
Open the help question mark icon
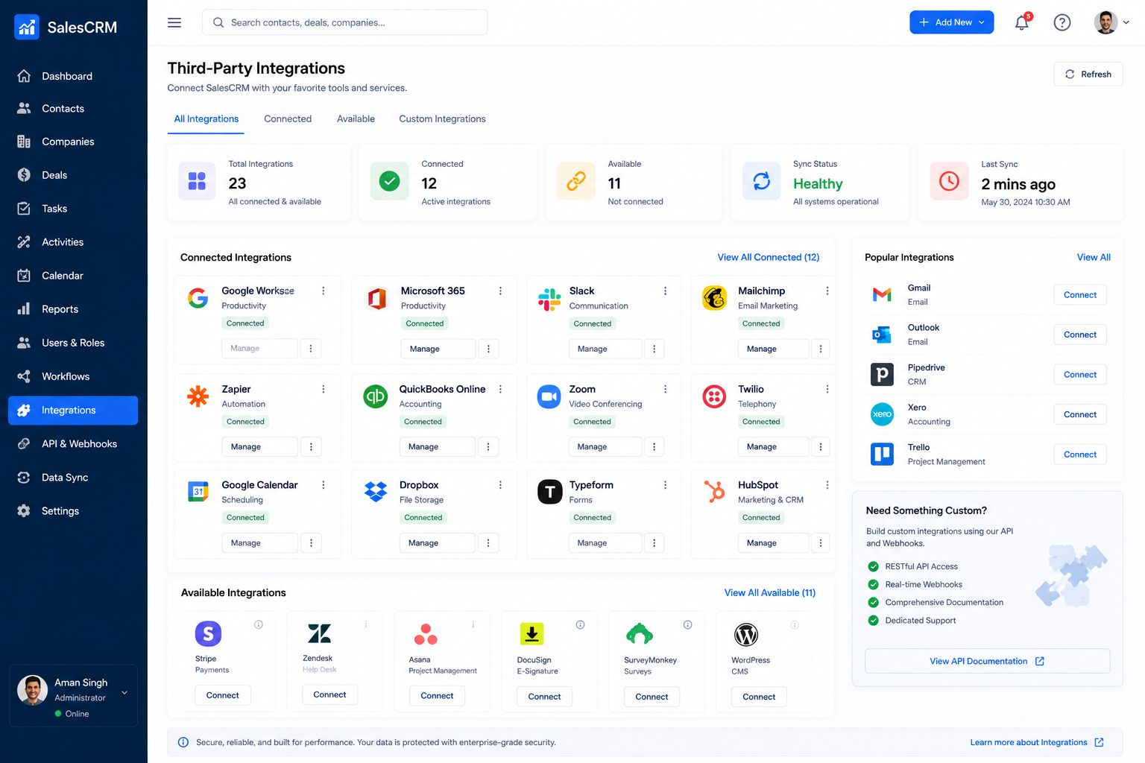tap(1062, 22)
